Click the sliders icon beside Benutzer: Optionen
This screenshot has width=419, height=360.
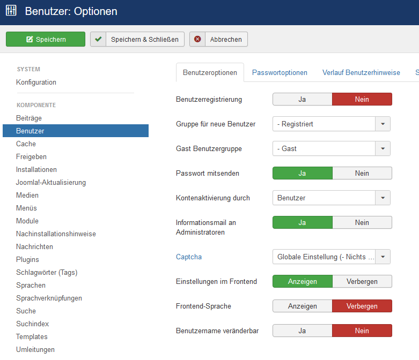(11, 11)
